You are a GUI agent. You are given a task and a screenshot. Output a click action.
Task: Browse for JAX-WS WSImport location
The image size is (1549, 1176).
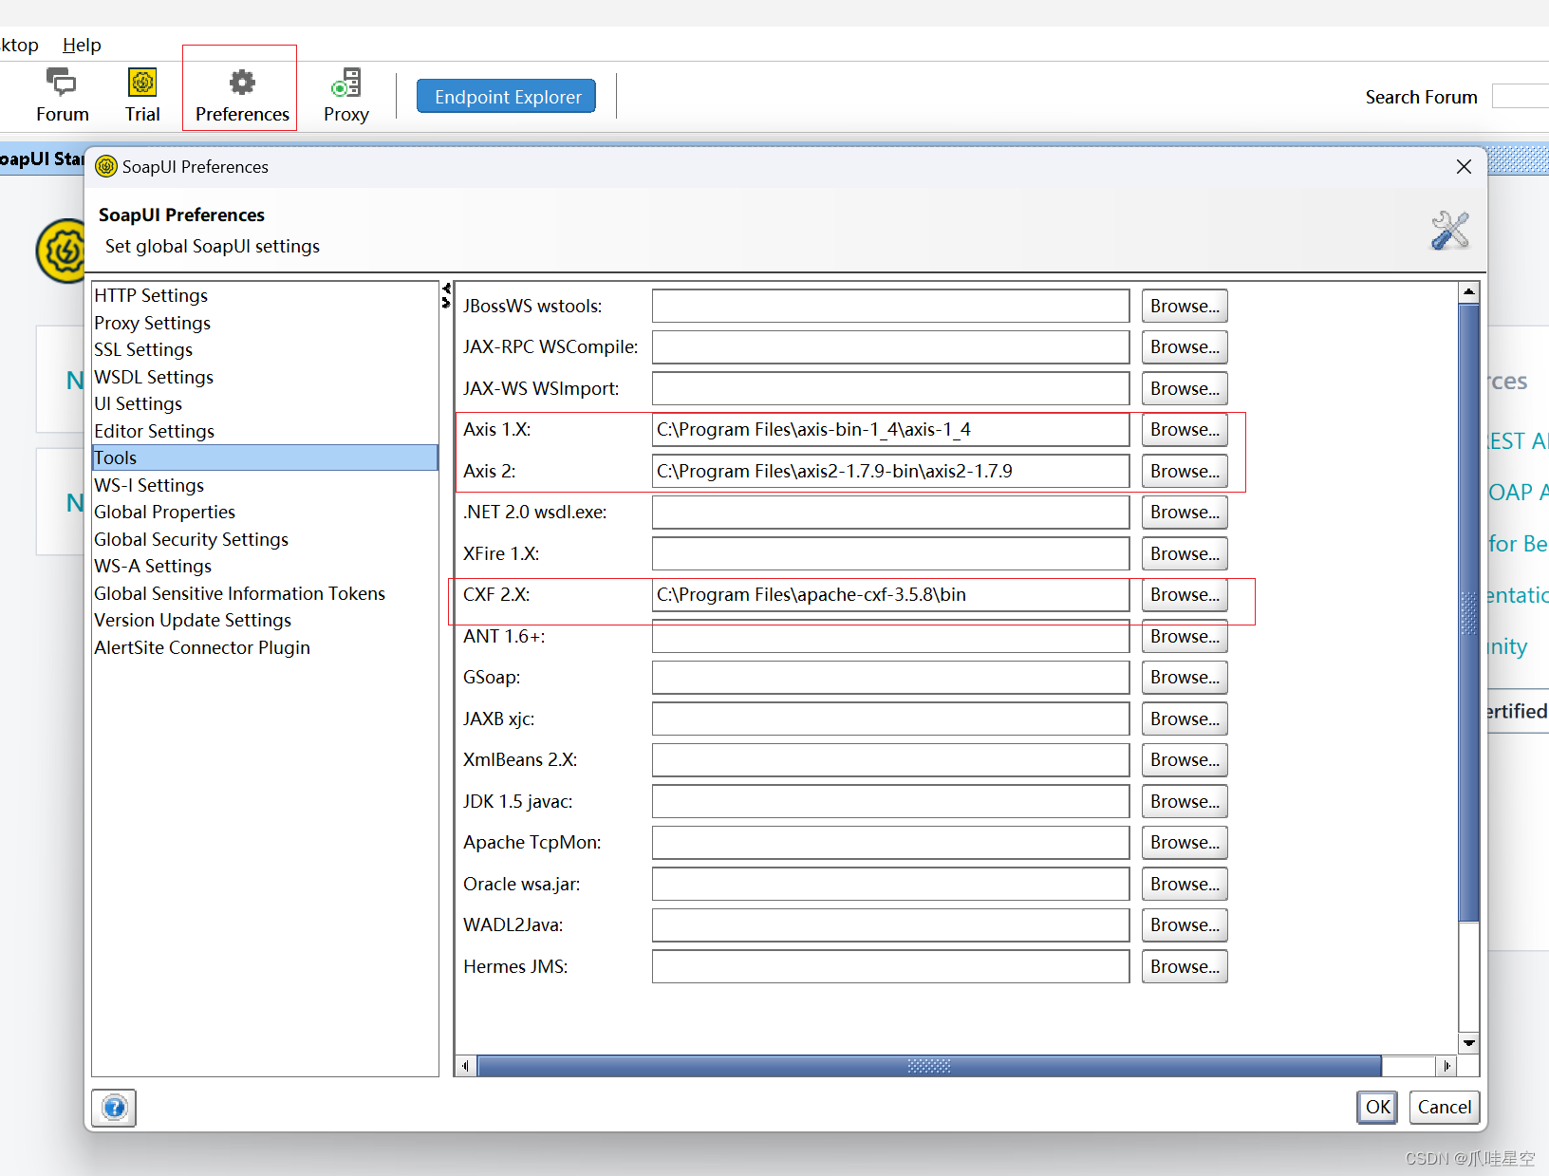point(1185,388)
